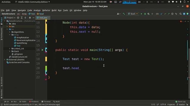Open the Project view selector dropdown
This screenshot has height=106, width=190.
coord(10,18)
